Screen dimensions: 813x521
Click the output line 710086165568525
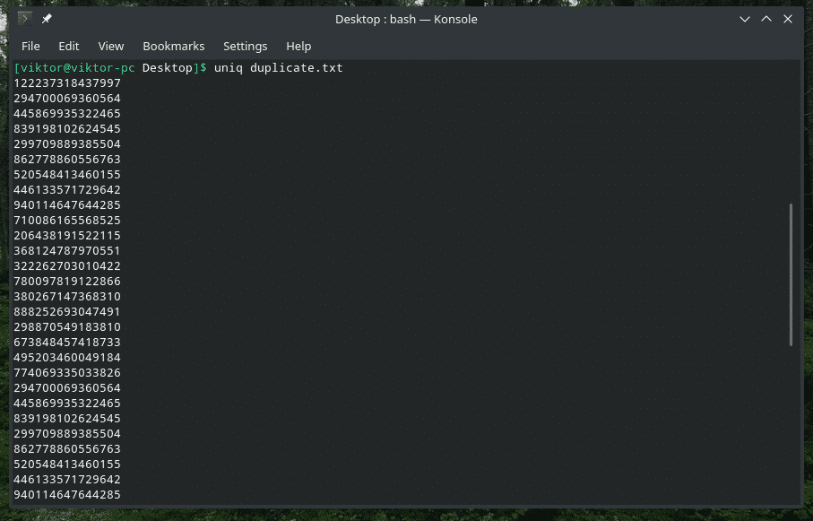67,220
